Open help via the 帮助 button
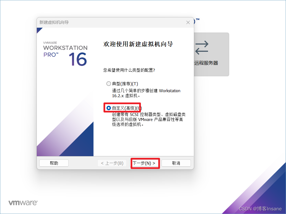Viewport: 286px width, 214px height. tap(54, 163)
